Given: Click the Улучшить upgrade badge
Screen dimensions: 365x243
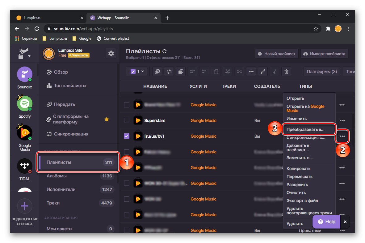Looking at the screenshot, I should 79,55.
